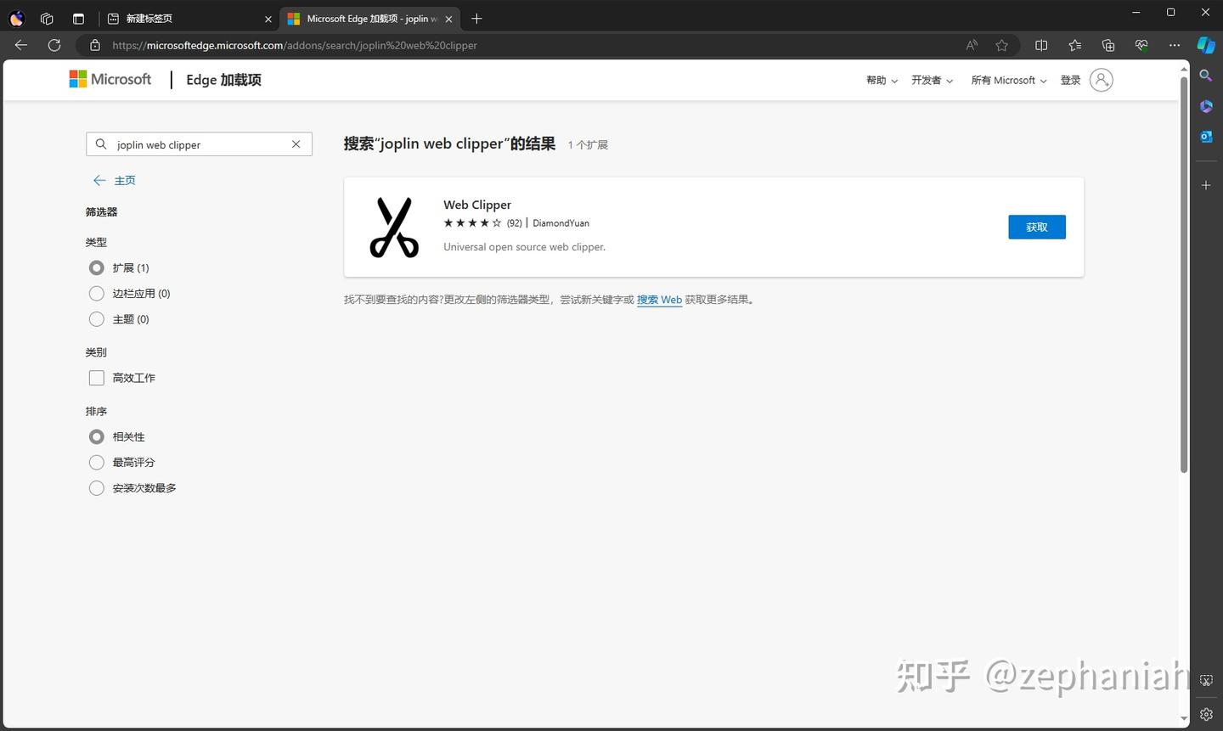This screenshot has height=731, width=1223.
Task: Open the search icon in the right sidebar
Action: pyautogui.click(x=1205, y=75)
